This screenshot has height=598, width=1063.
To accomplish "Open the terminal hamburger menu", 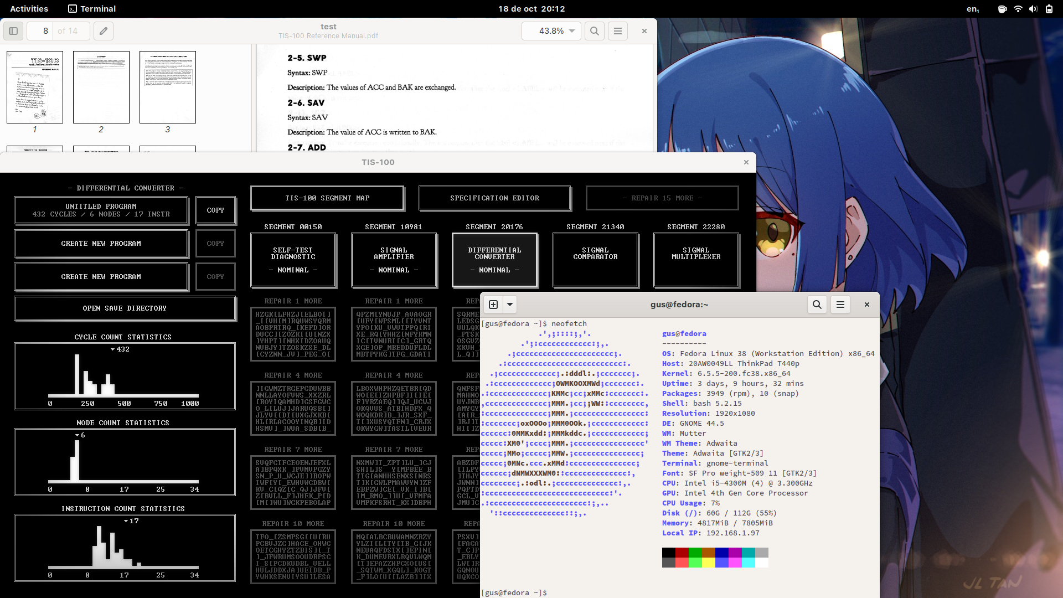I will 840,305.
